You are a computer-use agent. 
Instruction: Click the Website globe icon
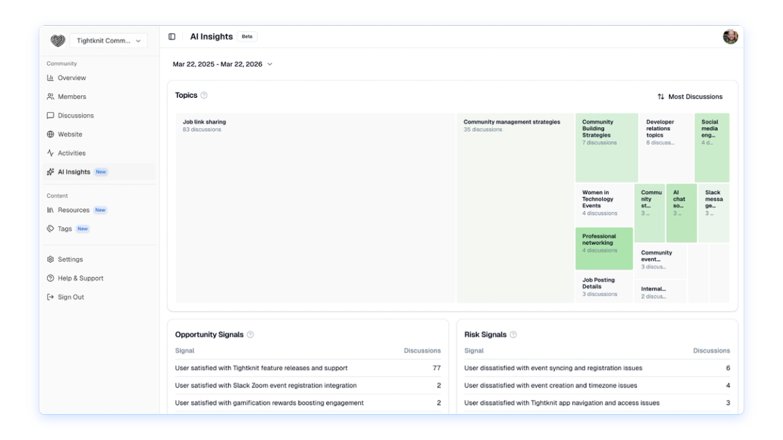tap(50, 134)
